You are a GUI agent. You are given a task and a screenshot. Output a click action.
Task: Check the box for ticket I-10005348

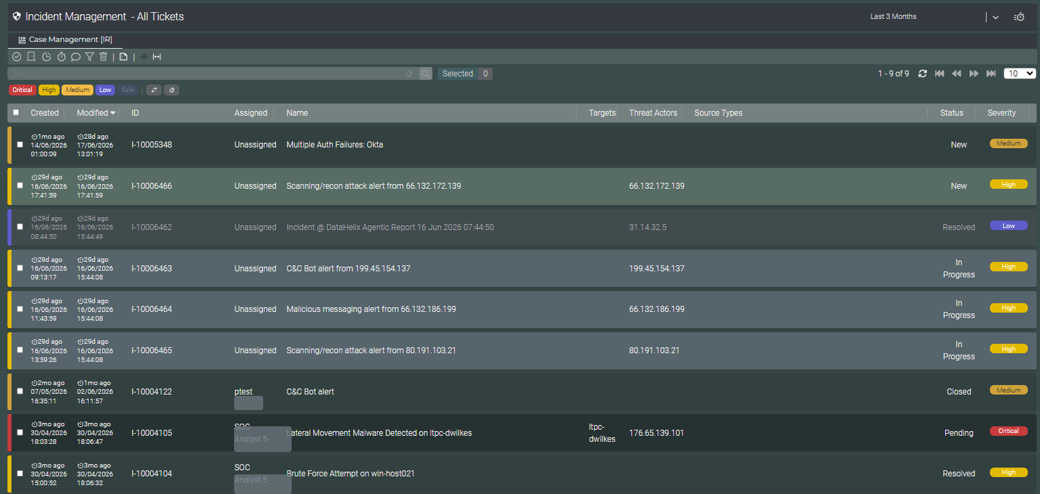pyautogui.click(x=20, y=144)
